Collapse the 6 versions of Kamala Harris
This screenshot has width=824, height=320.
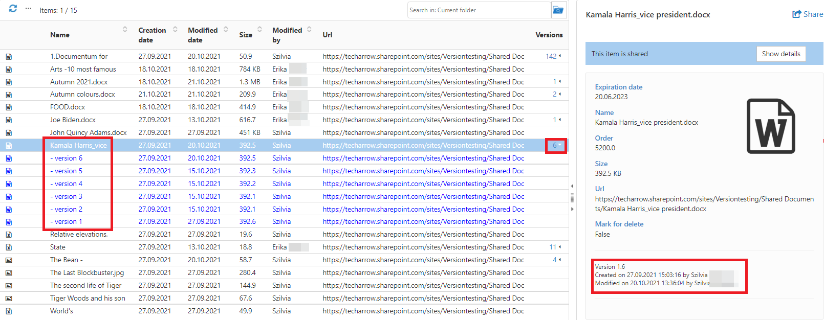click(556, 146)
